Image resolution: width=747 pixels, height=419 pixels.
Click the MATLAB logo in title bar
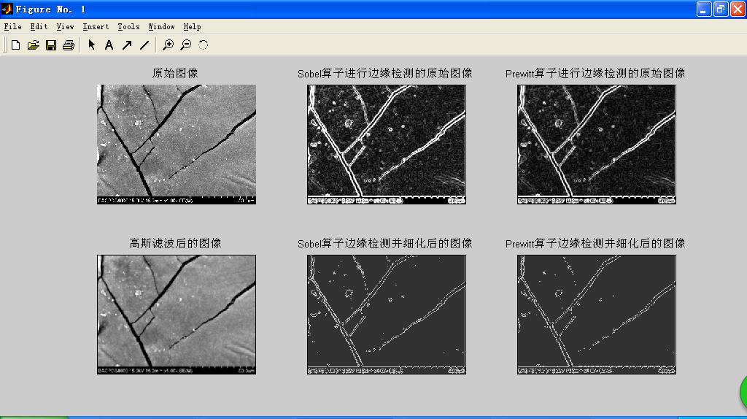coord(7,9)
